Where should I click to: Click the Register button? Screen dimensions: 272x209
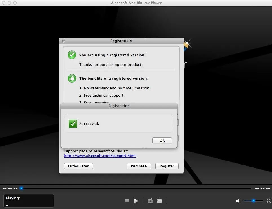(x=167, y=166)
